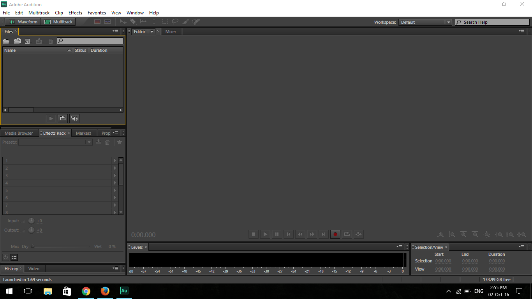
Task: Click the Rewind transport button
Action: click(x=300, y=234)
